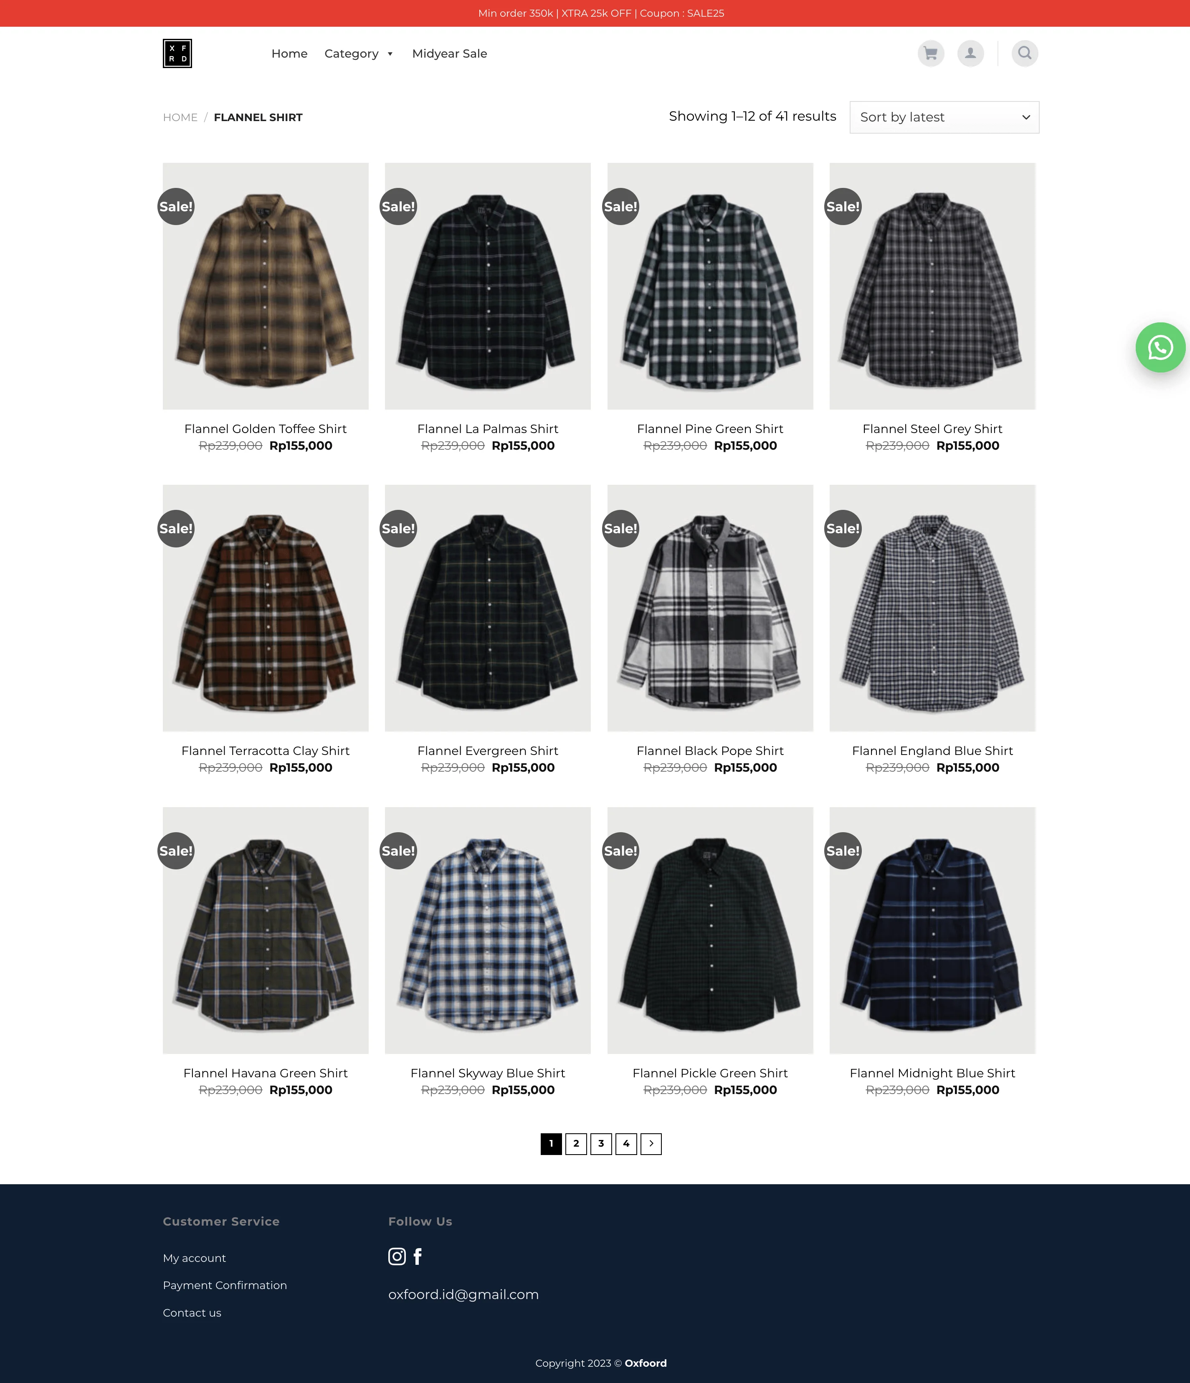Go to next page arrow

coord(651,1144)
